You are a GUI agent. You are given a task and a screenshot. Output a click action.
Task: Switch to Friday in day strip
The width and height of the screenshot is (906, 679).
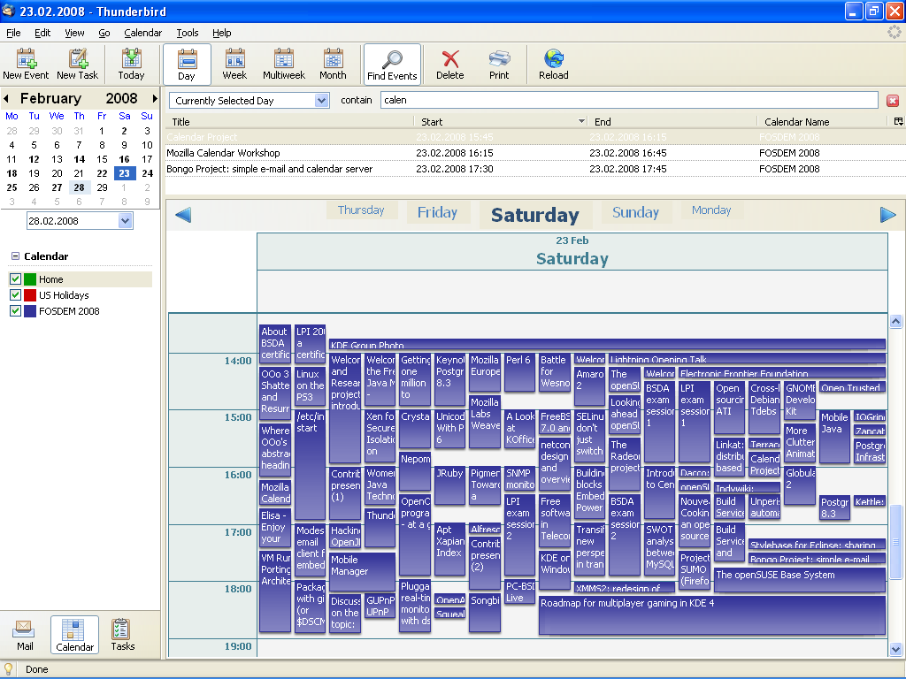437,212
